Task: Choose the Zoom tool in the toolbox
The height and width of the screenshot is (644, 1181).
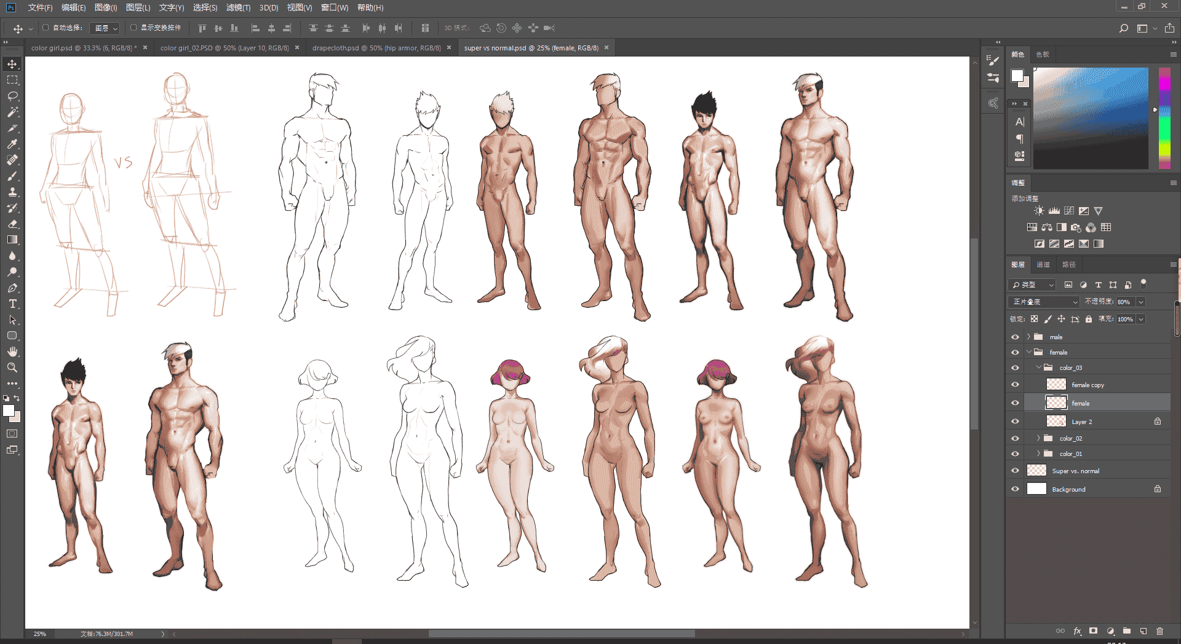Action: [12, 367]
